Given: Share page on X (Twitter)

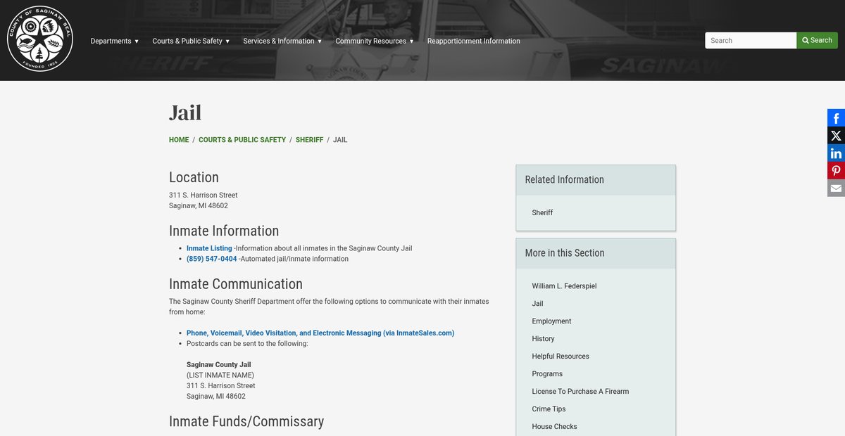Looking at the screenshot, I should [x=836, y=136].
